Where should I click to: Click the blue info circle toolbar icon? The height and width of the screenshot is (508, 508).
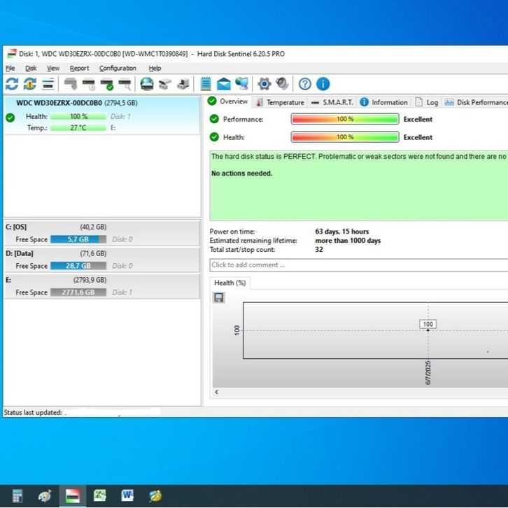click(323, 85)
